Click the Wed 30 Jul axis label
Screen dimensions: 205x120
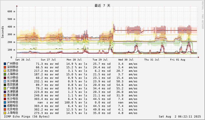click(x=126, y=60)
